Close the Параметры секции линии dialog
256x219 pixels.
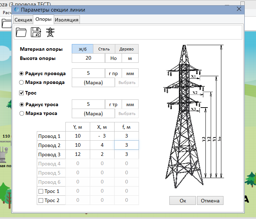(239, 10)
